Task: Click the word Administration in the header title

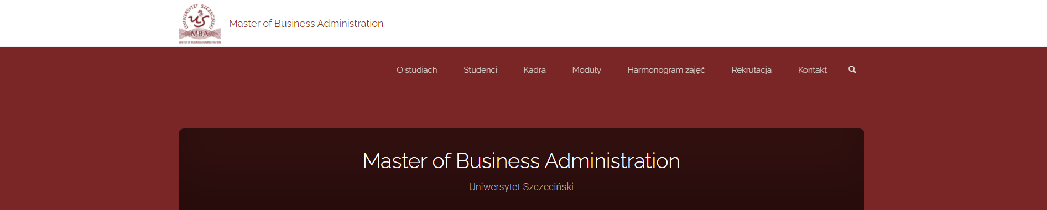Action: pos(350,24)
